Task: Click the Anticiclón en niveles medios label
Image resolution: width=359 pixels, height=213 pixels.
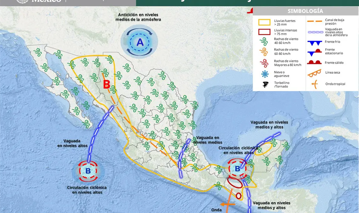Action: pyautogui.click(x=138, y=17)
